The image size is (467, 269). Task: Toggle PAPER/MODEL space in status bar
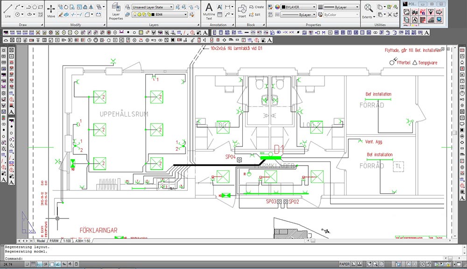tap(344, 264)
